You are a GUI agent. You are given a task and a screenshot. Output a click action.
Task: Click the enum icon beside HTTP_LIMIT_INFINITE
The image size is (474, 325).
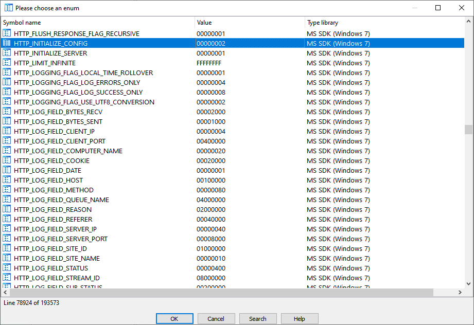click(x=7, y=63)
